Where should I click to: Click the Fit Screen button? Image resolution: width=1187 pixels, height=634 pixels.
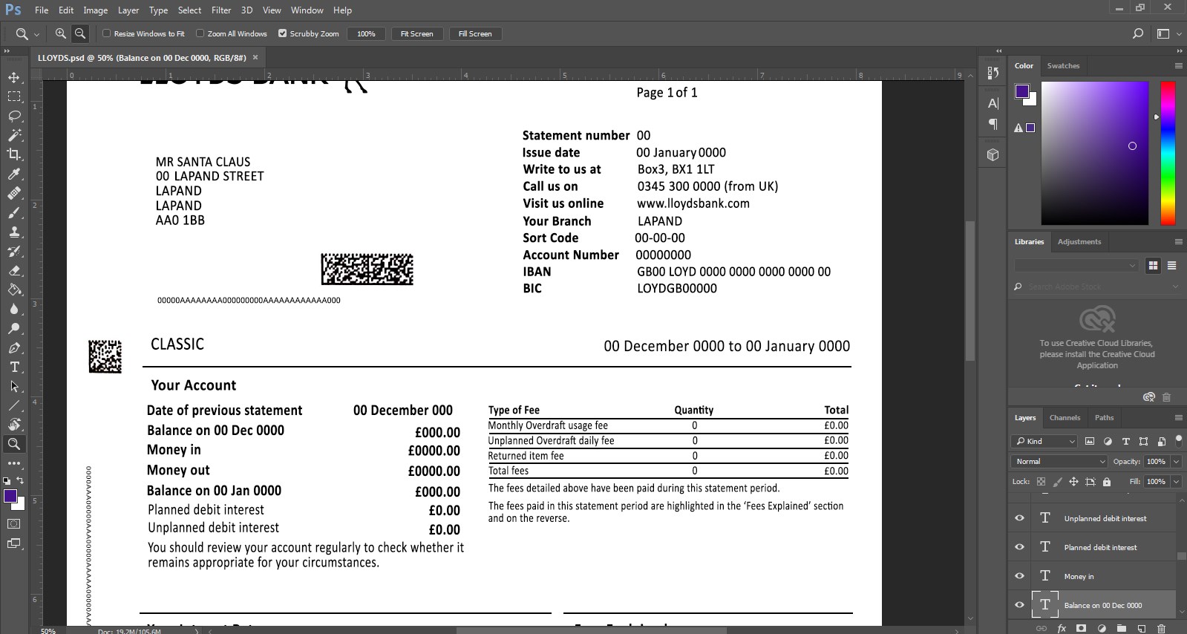coord(416,33)
